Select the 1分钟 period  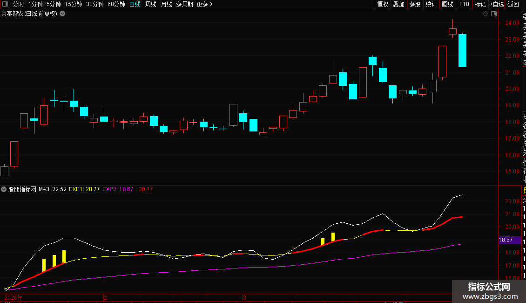[x=35, y=4]
